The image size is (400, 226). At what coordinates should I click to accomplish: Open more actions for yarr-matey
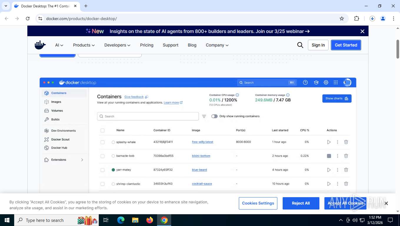[337, 170]
